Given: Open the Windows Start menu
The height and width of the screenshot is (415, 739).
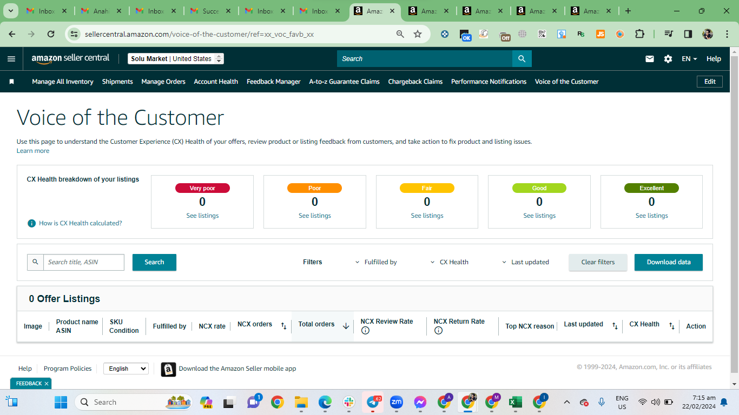Looking at the screenshot, I should coord(61,402).
